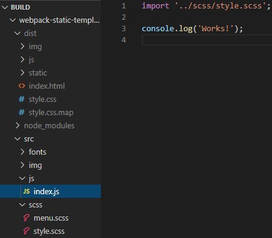The height and width of the screenshot is (238, 272).
Task: Open menu.scss file
Action: point(51,218)
